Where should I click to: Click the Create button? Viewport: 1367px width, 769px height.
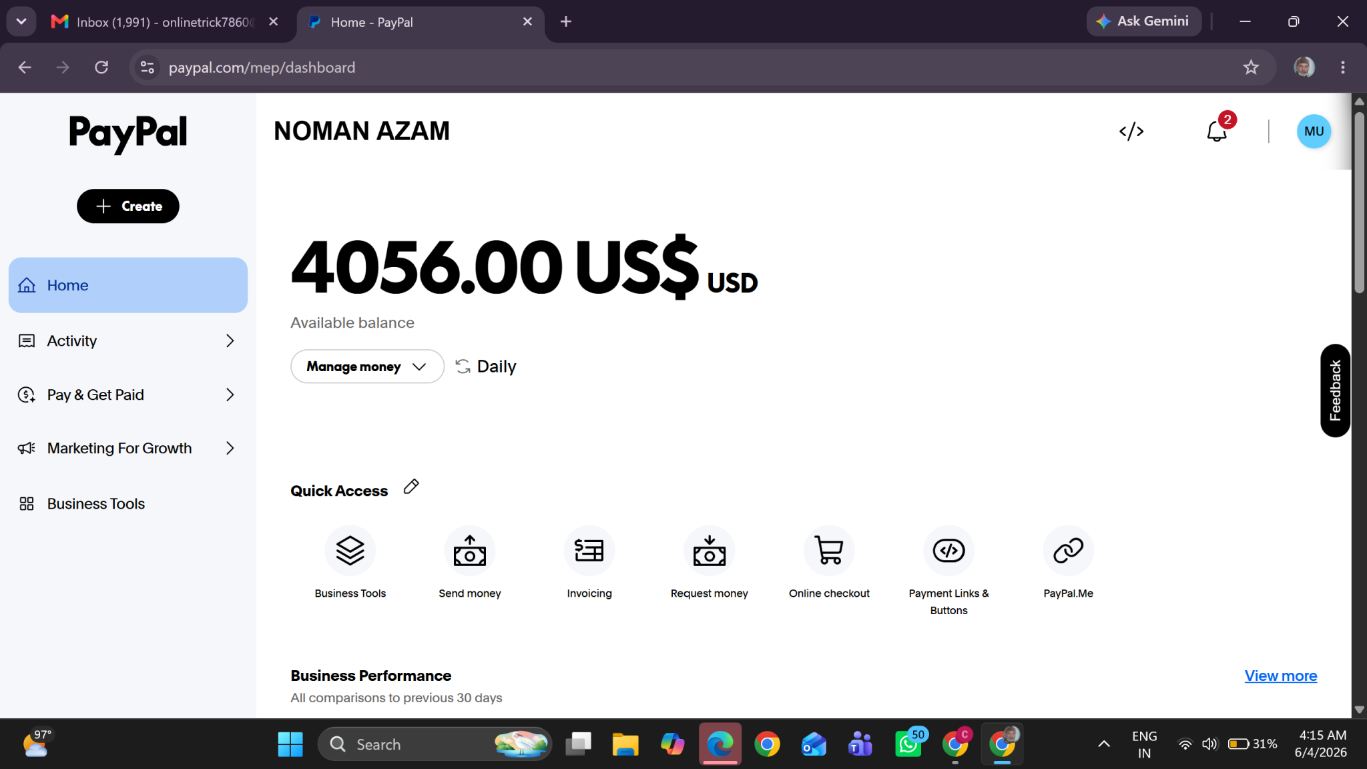(x=128, y=206)
